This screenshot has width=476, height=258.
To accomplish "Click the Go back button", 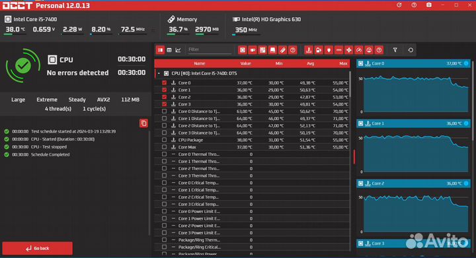I will pos(37,248).
